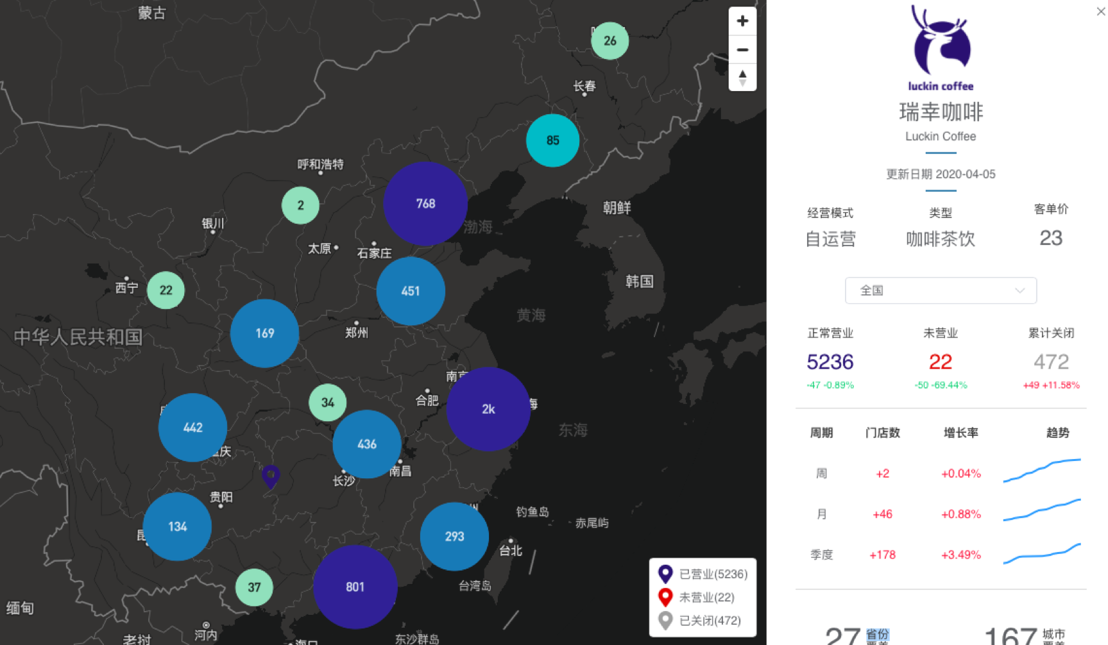The image size is (1108, 645).
Task: Click the monthly trend sparkline
Action: pyautogui.click(x=1042, y=510)
